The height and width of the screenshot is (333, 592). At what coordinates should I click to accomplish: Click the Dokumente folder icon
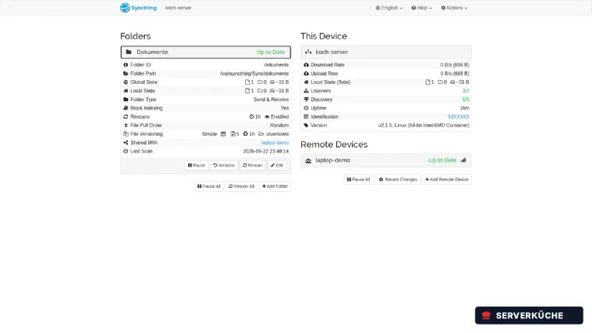pos(129,52)
